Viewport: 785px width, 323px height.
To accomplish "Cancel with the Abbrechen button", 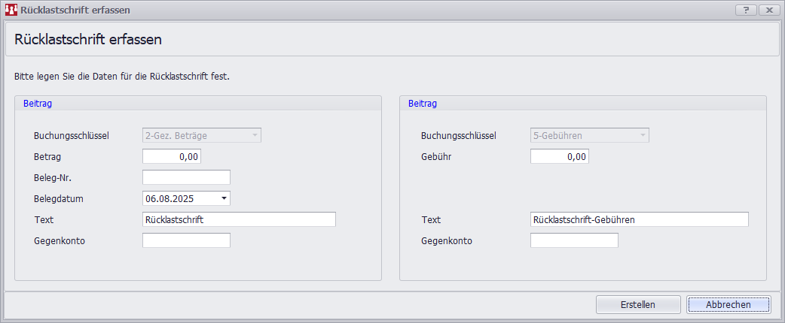I will [x=728, y=304].
